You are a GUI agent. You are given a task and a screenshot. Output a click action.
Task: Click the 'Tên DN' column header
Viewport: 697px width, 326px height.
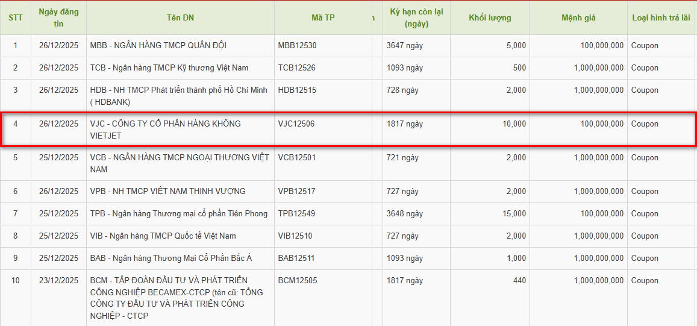click(x=180, y=18)
